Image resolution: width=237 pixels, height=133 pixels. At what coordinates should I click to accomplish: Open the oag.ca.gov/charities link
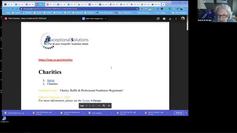pyautogui.click(x=56, y=60)
